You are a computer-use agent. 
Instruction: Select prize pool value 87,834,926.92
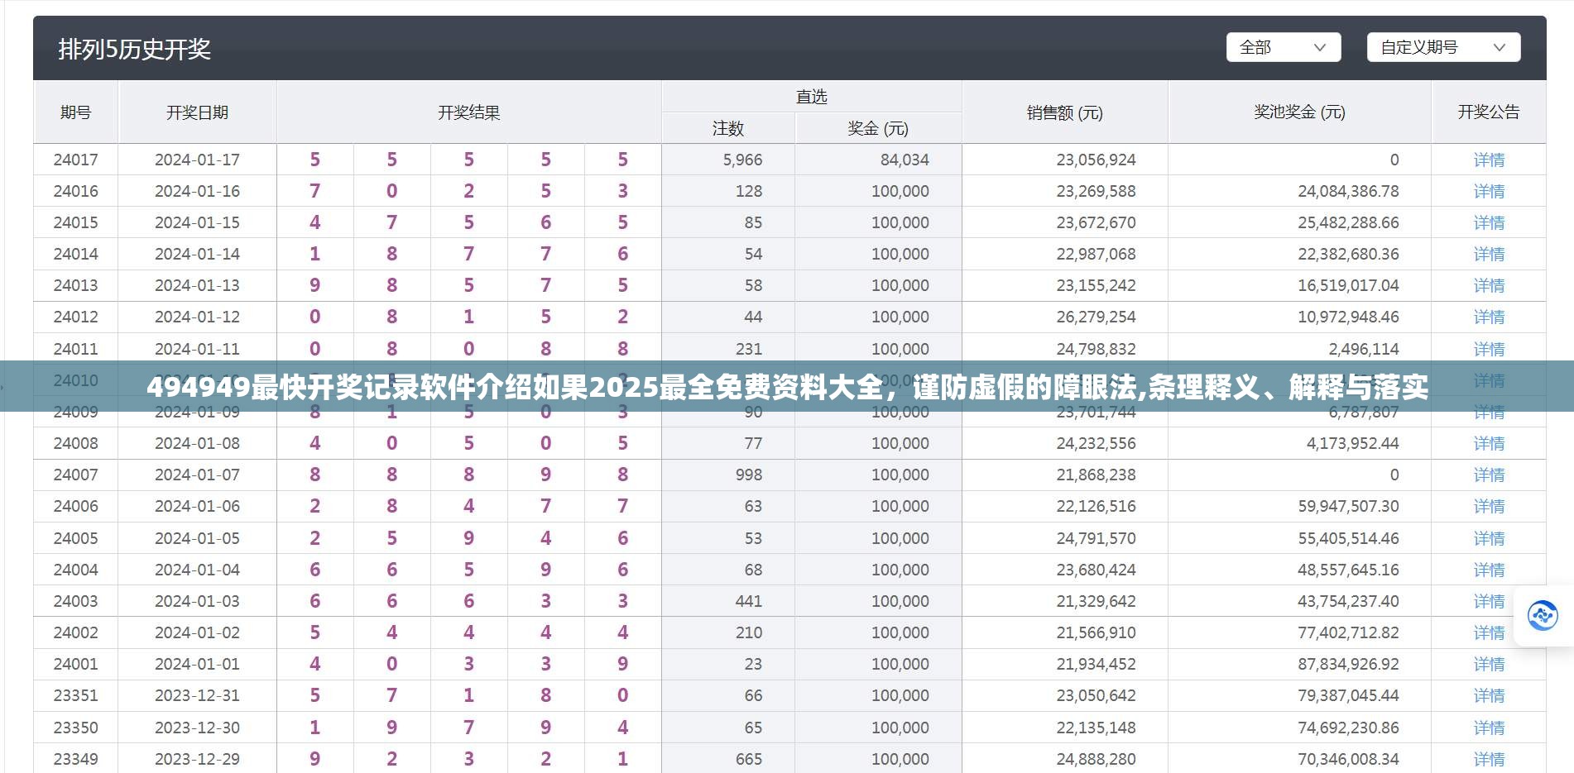point(1348,664)
